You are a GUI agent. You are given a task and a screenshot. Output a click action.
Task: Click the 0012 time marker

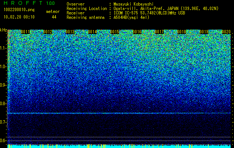pos(48,32)
